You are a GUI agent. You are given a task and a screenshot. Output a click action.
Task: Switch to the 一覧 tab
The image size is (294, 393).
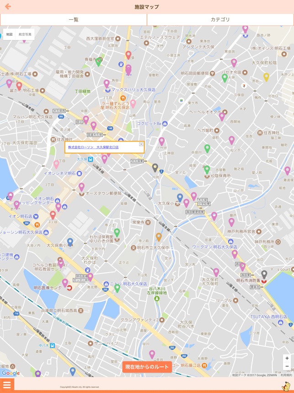pos(74,20)
